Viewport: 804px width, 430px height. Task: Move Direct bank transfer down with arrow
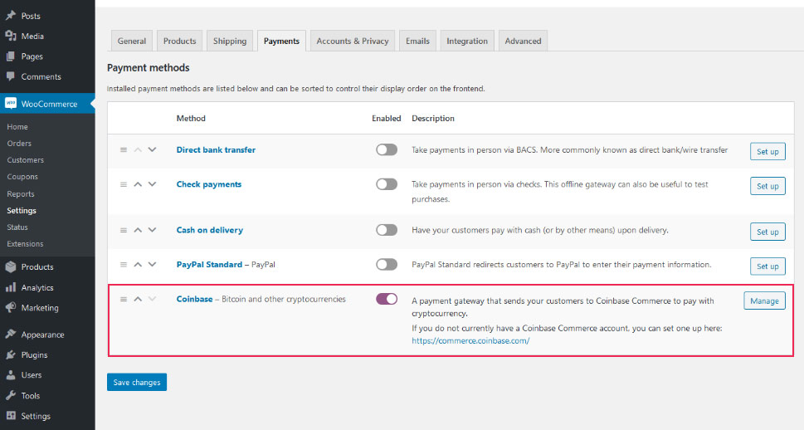click(153, 149)
